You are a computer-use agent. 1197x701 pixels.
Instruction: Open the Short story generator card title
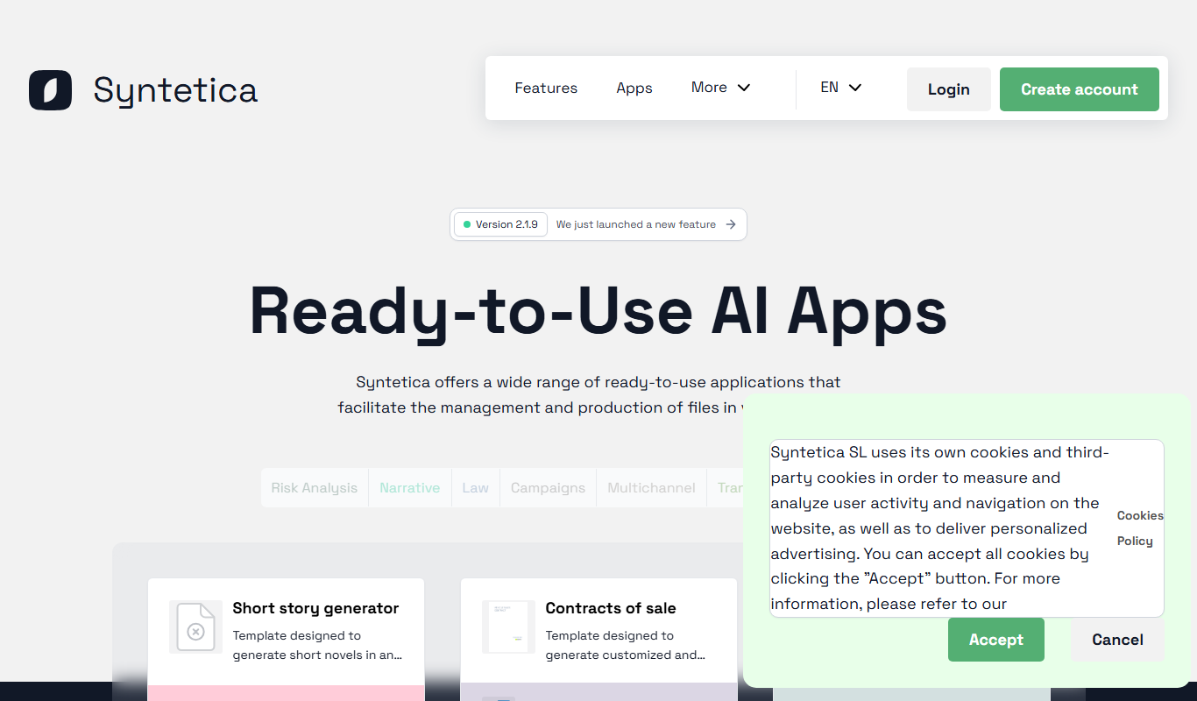click(315, 608)
